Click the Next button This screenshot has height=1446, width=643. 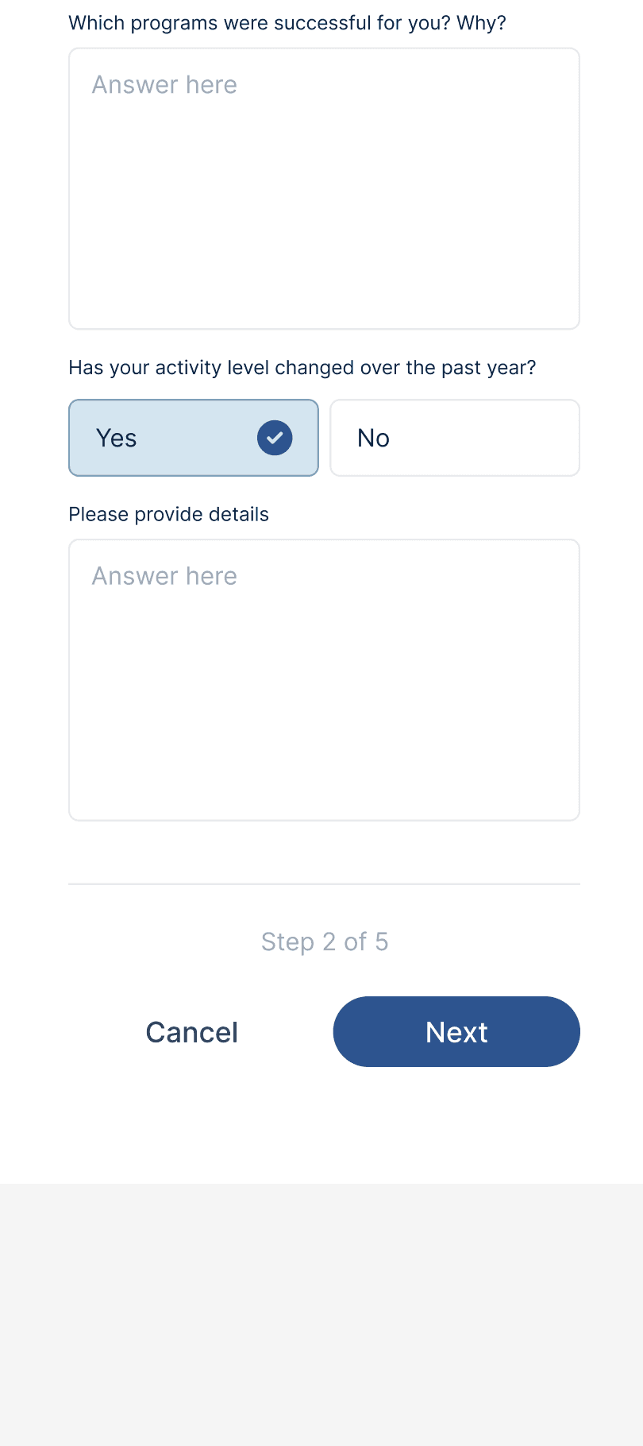point(456,1031)
